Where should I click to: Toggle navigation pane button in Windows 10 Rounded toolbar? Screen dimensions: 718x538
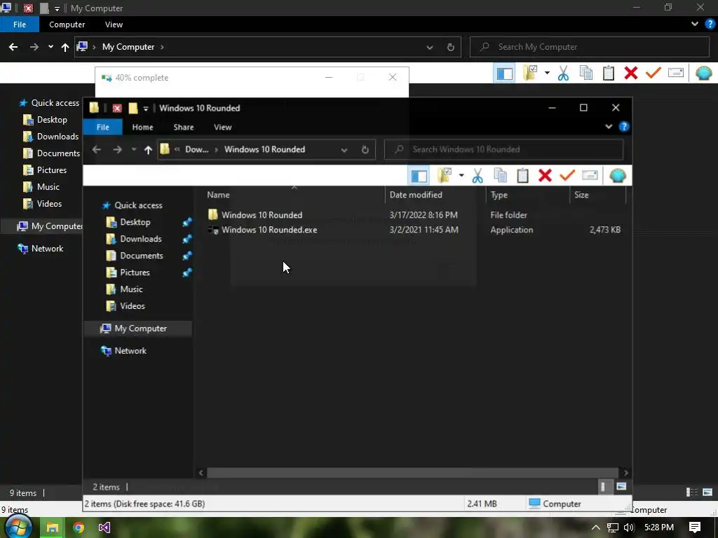[419, 176]
